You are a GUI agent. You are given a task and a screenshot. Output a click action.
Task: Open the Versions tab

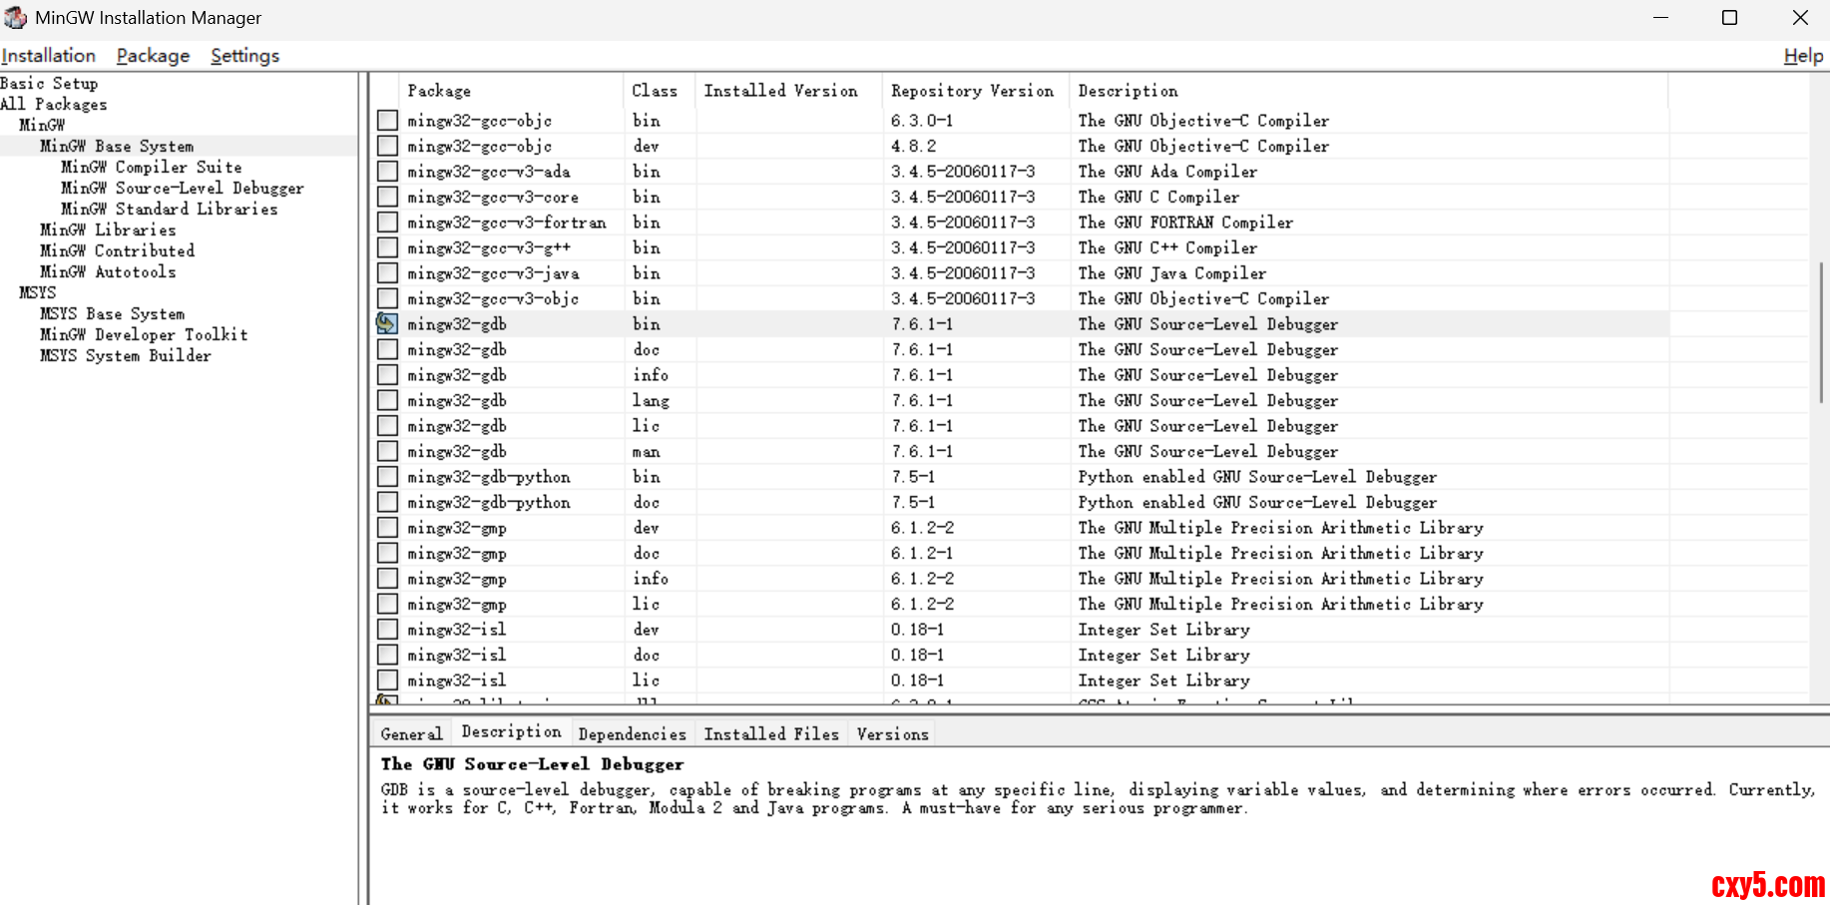click(x=892, y=734)
